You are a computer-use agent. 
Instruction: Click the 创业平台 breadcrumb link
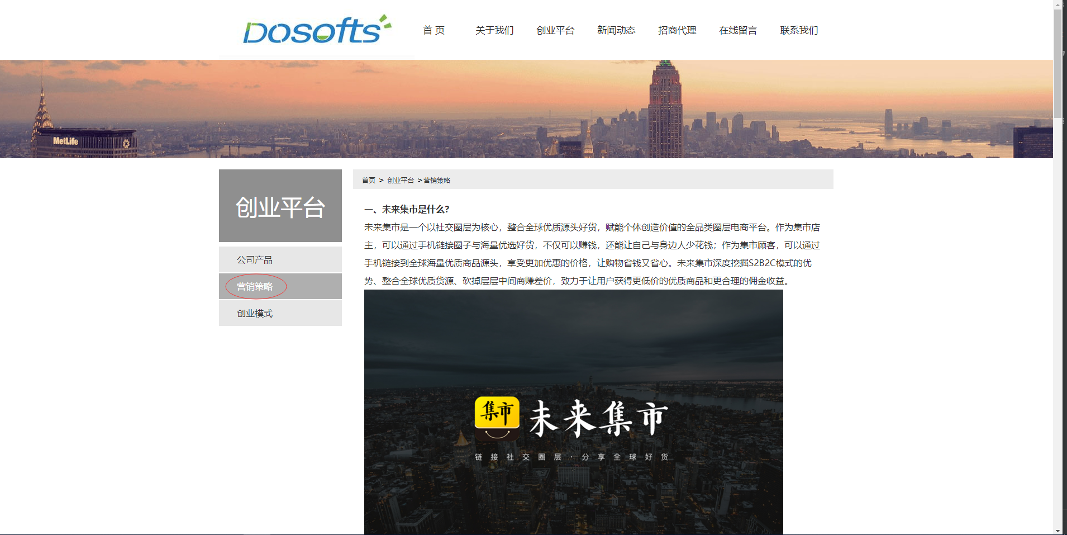(x=401, y=180)
